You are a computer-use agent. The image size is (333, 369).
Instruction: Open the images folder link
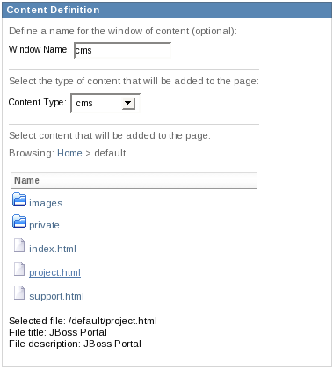click(x=46, y=203)
